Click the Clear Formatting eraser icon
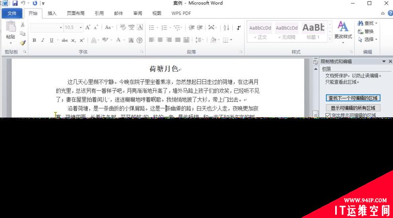Viewport: 393px width, 218px height. click(x=122, y=27)
